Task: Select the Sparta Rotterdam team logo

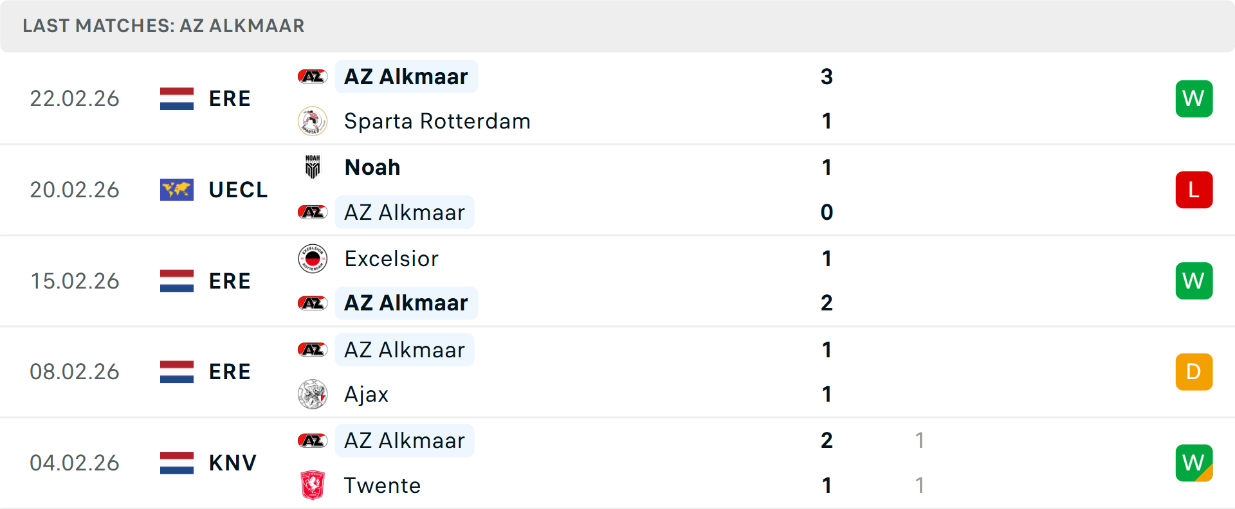Action: click(313, 121)
